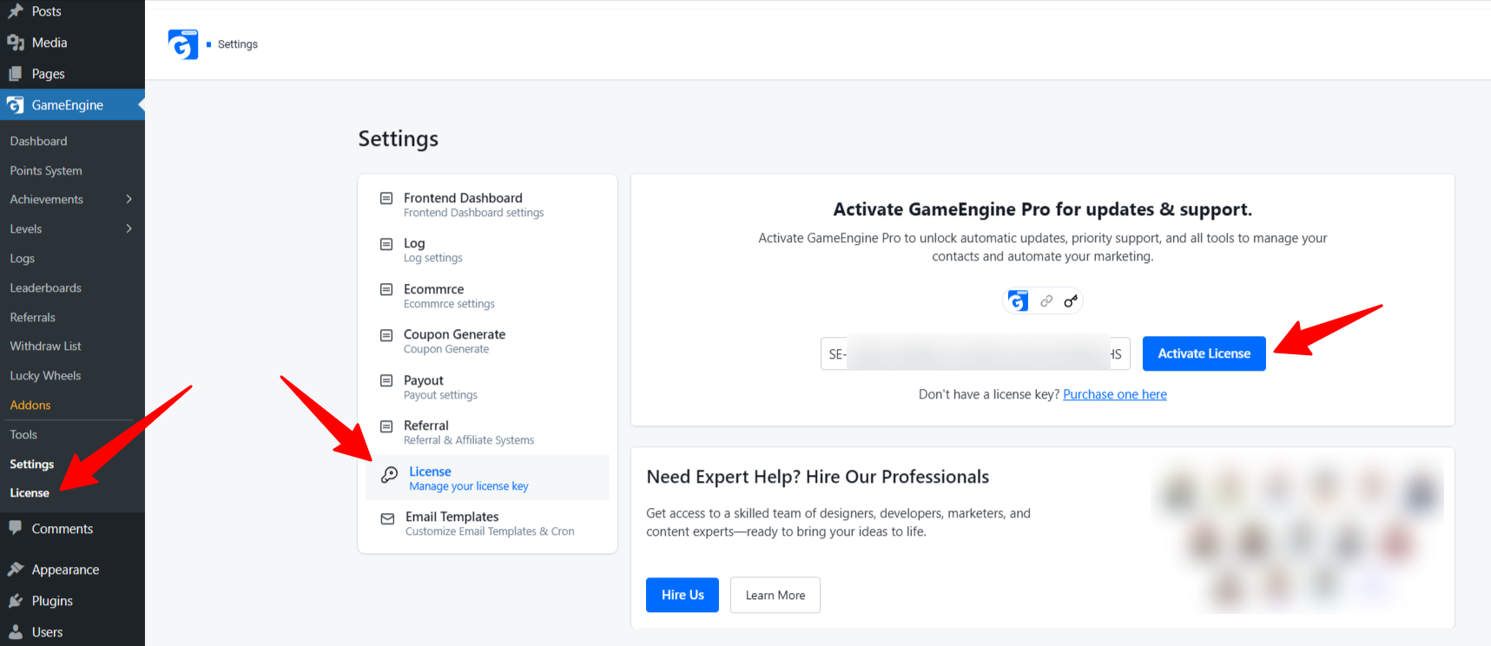The height and width of the screenshot is (646, 1491).
Task: Click the Hire Us button
Action: 683,595
